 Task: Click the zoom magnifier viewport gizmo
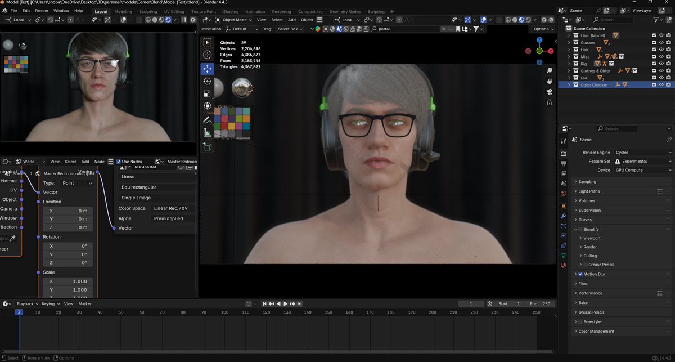click(549, 70)
